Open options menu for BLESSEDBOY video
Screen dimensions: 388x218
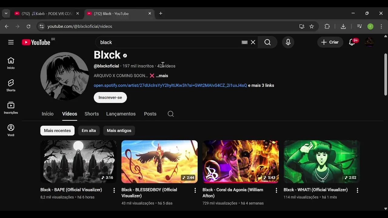pos(195,190)
